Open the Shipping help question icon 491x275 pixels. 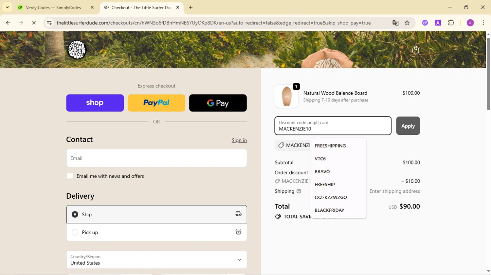[299, 191]
